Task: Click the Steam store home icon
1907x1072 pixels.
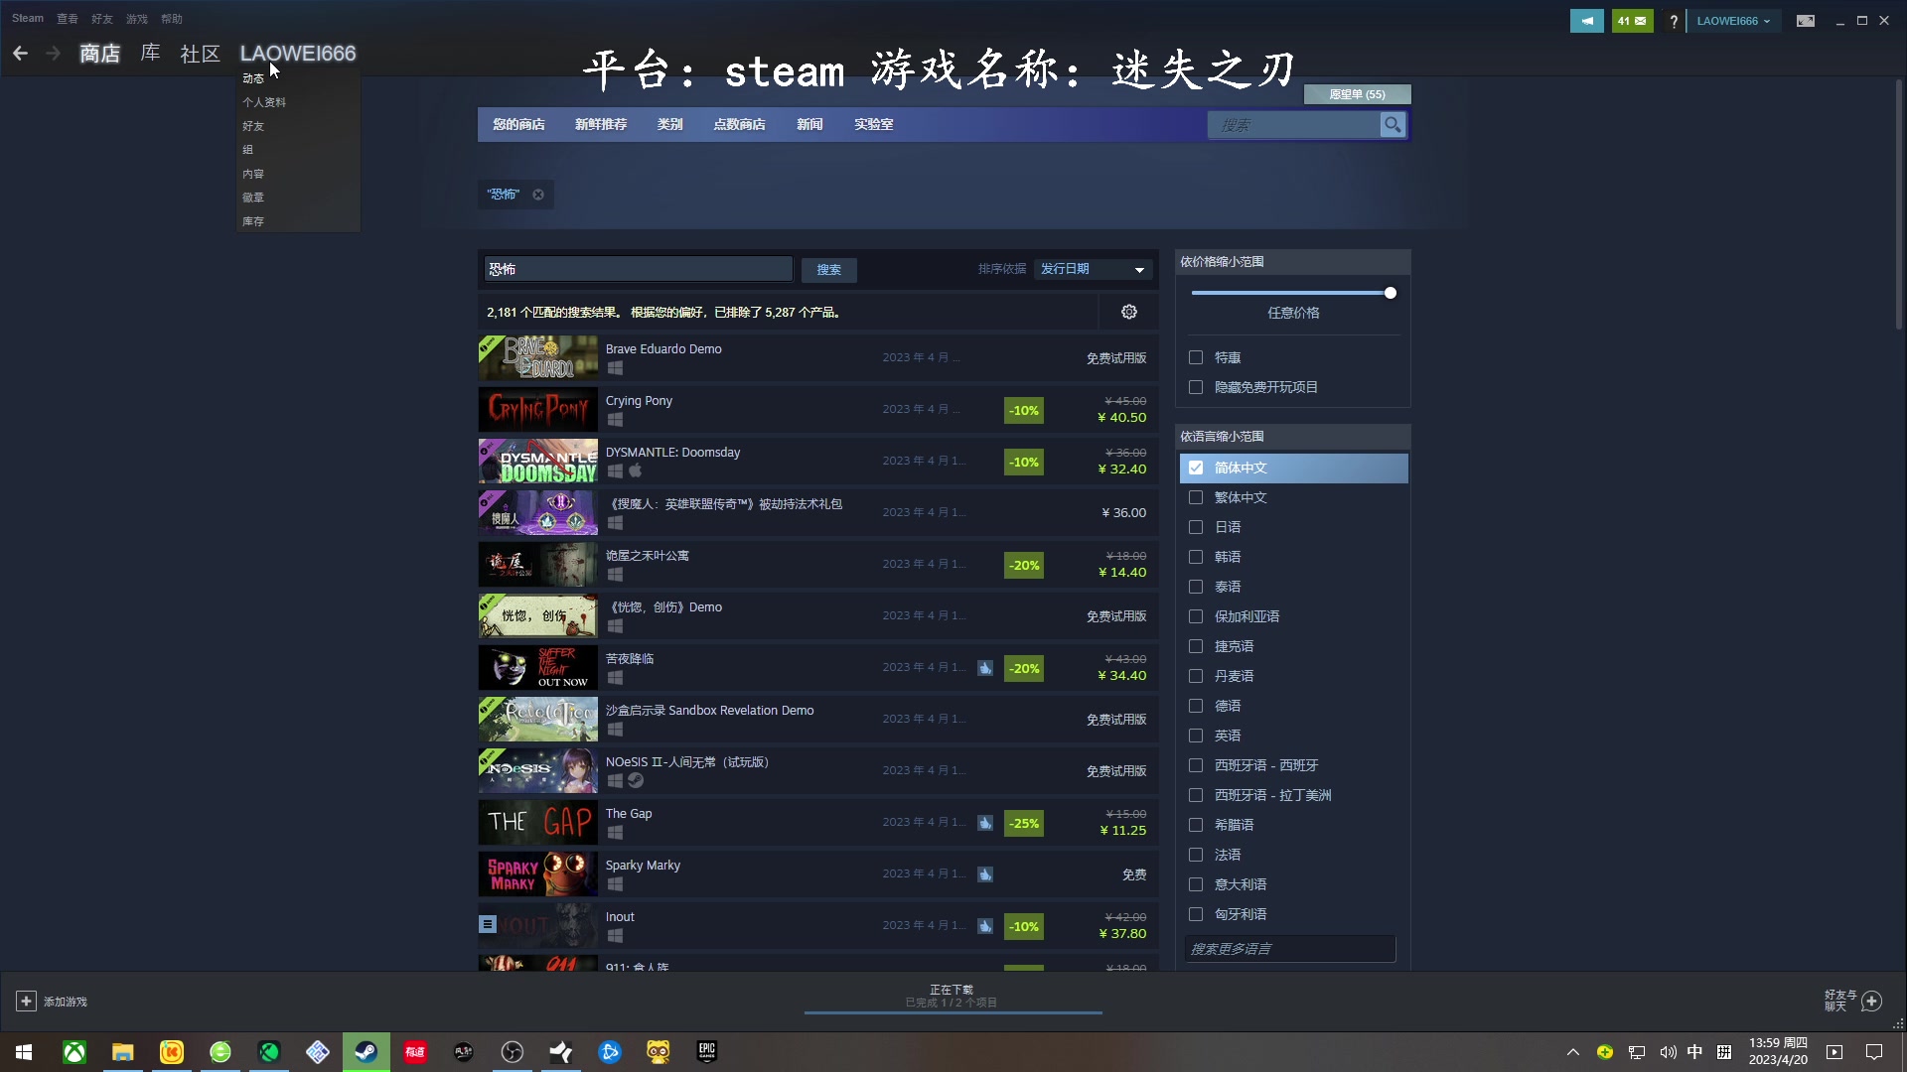Action: 99,53
